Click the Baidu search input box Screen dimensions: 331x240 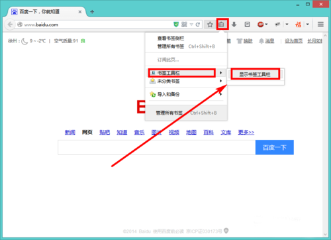click(157, 147)
